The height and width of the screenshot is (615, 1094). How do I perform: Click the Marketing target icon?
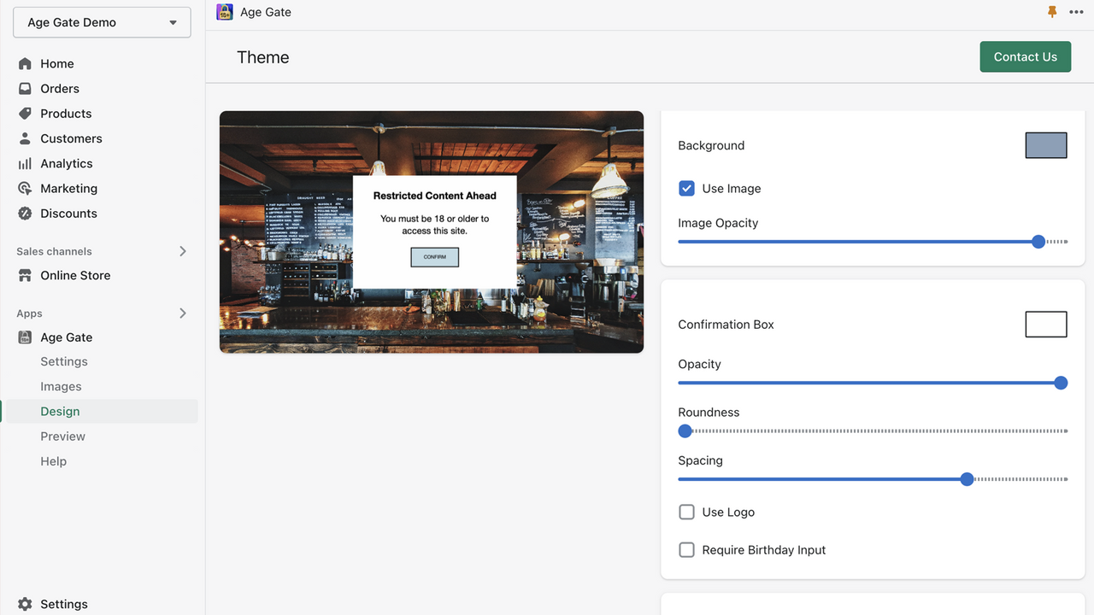[x=25, y=189]
